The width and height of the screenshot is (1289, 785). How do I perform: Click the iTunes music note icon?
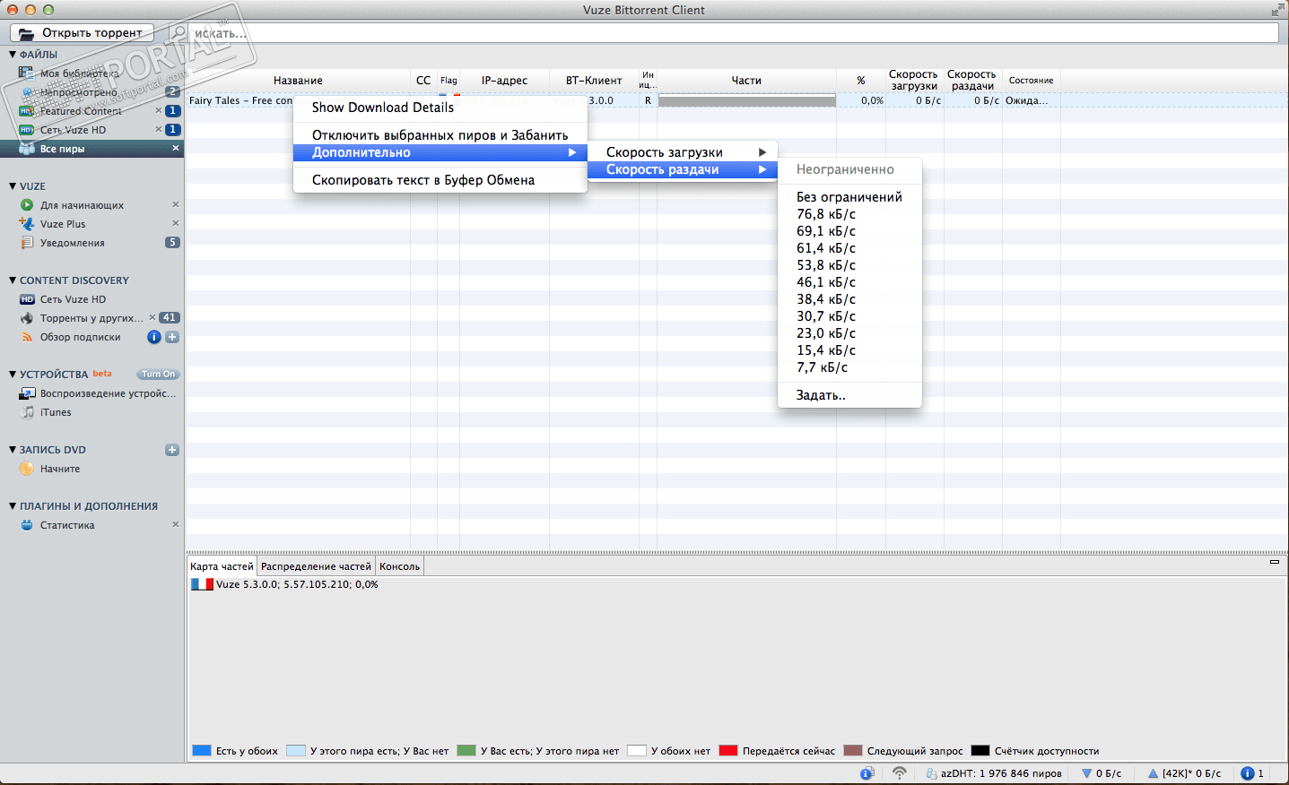point(27,412)
